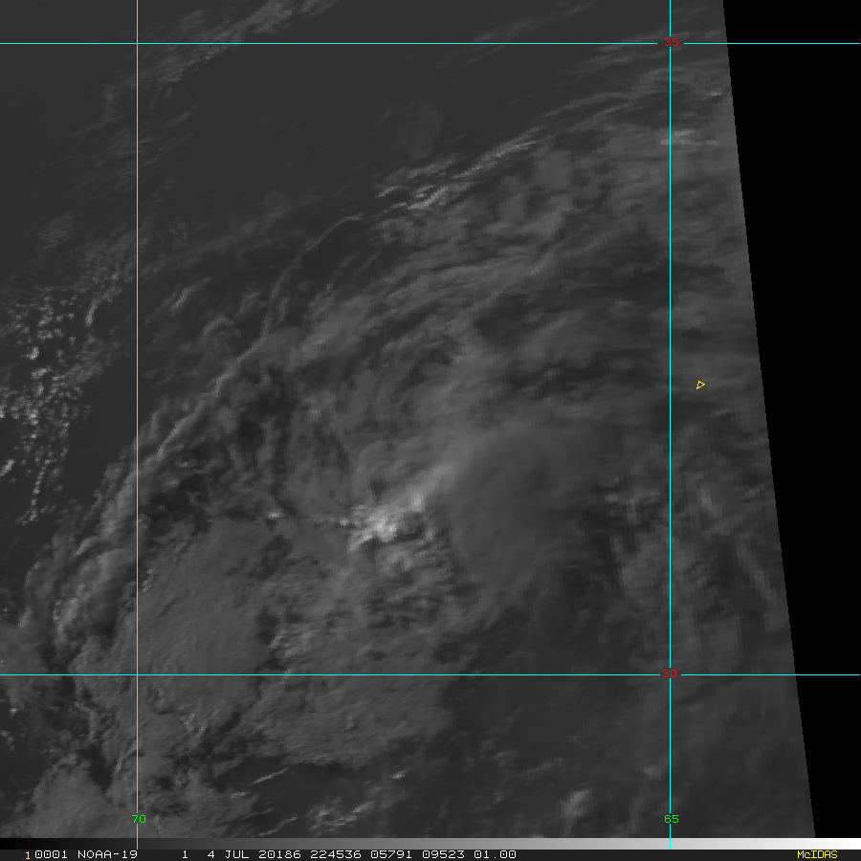Click the value 05791 in status line
Image resolution: width=861 pixels, height=861 pixels.
point(391,854)
